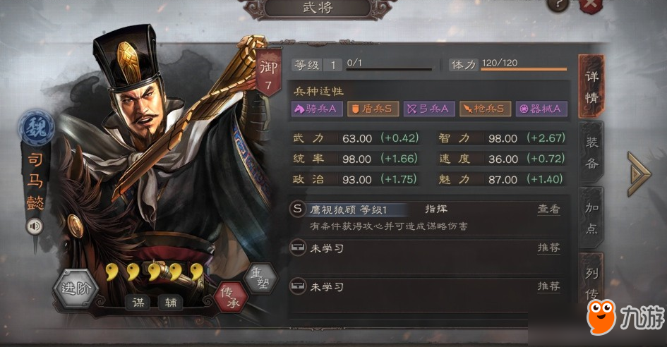
Task: Switch to the 装备 equipment tab
Action: pos(591,153)
